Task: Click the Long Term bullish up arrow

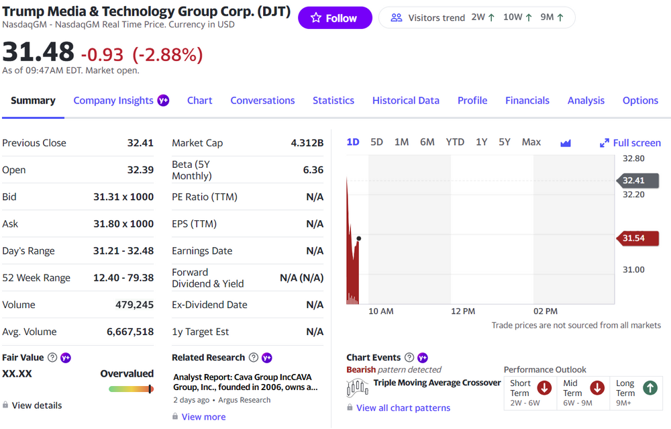Action: [x=650, y=388]
